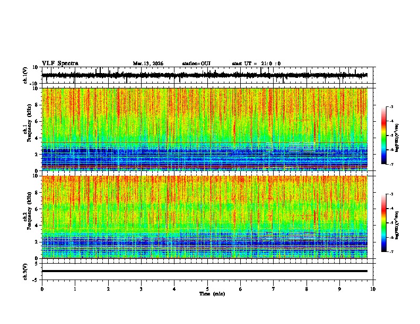420x324 pixels.
Task: Click the "start UT = 21:0 :0" text
Action: pos(256,64)
